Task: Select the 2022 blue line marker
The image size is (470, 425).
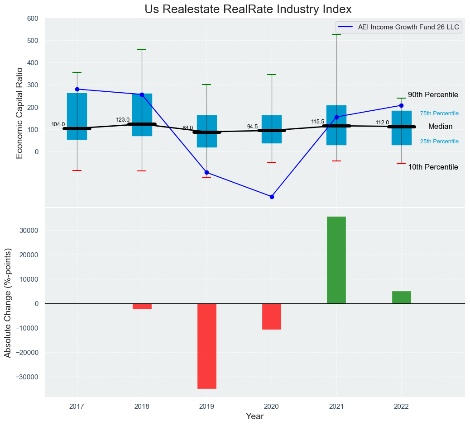Action: pyautogui.click(x=401, y=106)
